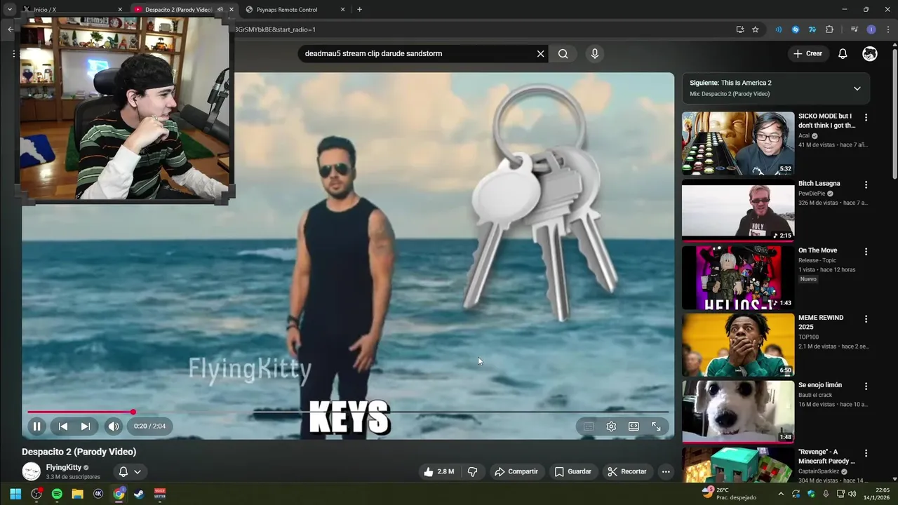Open the YouTube account avatar menu
Viewport: 898px width, 505px height.
[x=870, y=53]
